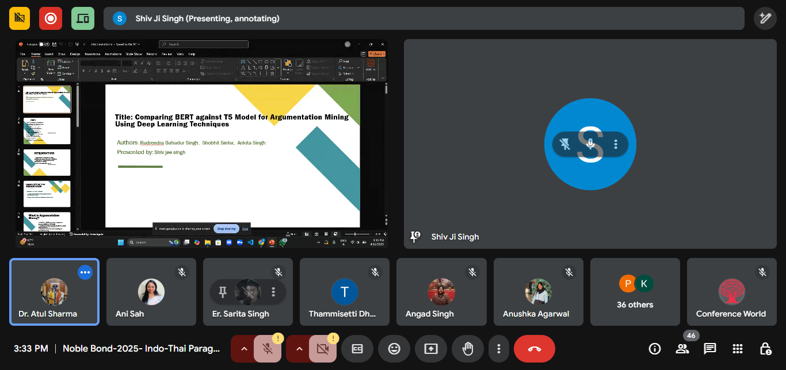Mute your microphone
The height and width of the screenshot is (370, 786).
(x=268, y=349)
